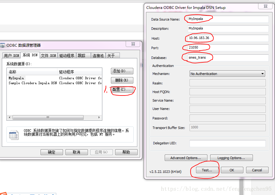Open the 文件 DSN tab
275x195 pixels.
point(49,56)
